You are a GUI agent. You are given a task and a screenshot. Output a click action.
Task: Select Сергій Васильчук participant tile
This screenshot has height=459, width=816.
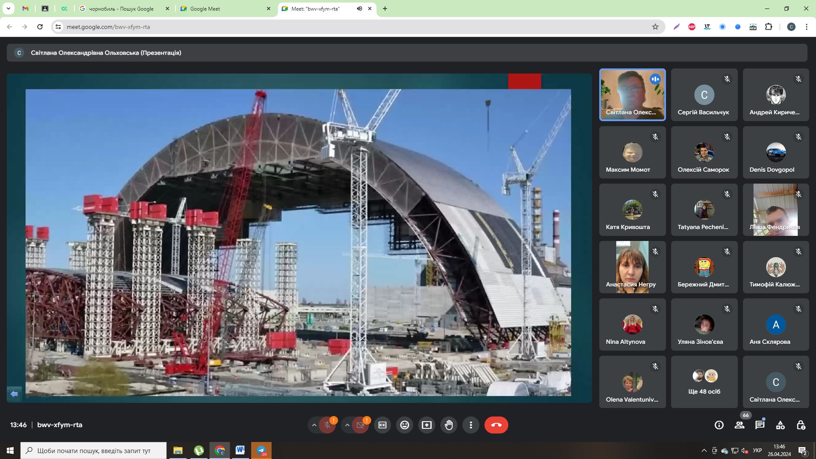pos(704,95)
